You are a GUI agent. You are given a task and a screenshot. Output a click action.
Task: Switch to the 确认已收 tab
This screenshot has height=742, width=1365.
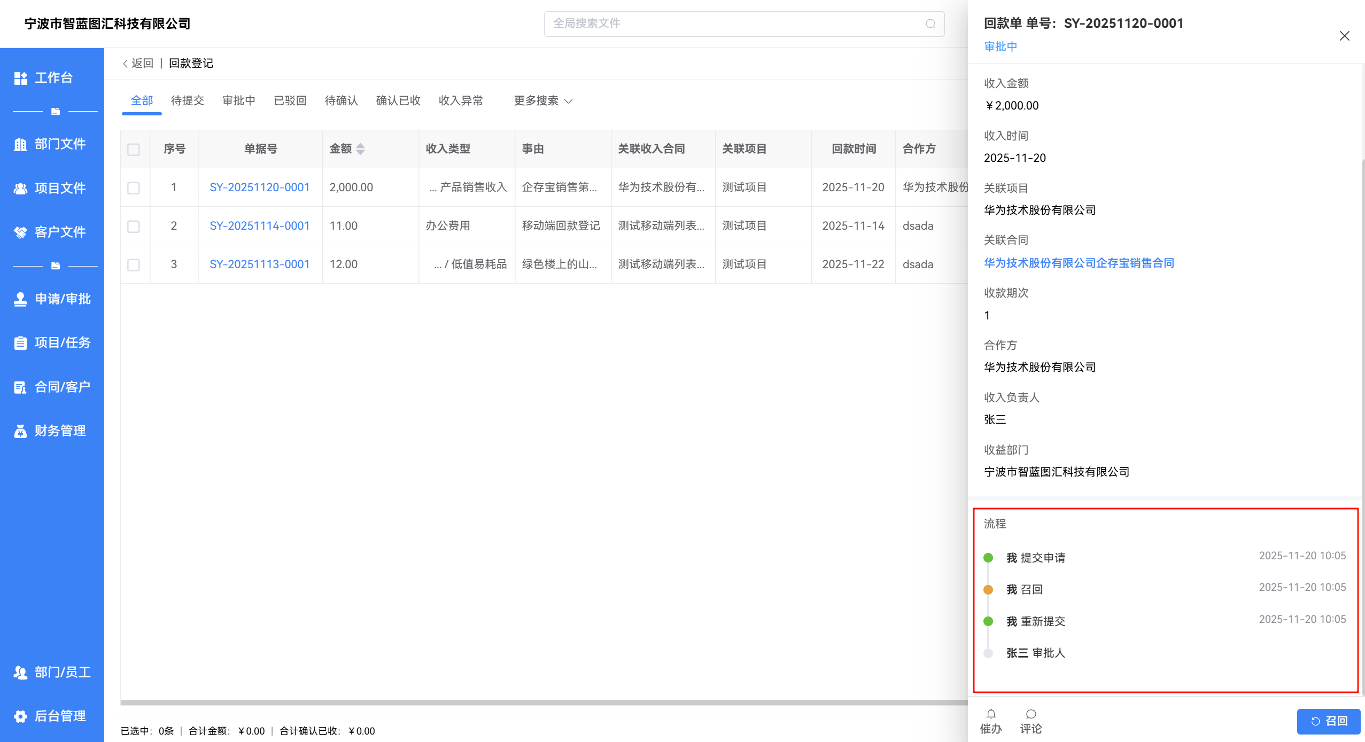398,101
